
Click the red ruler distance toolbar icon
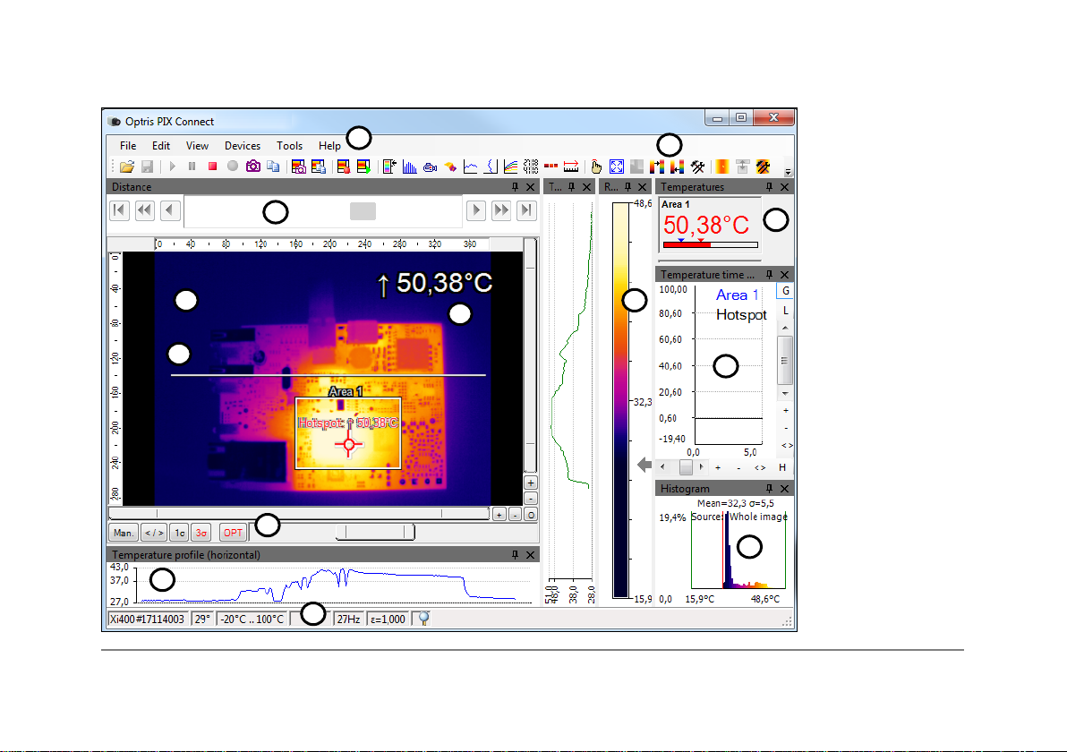571,167
